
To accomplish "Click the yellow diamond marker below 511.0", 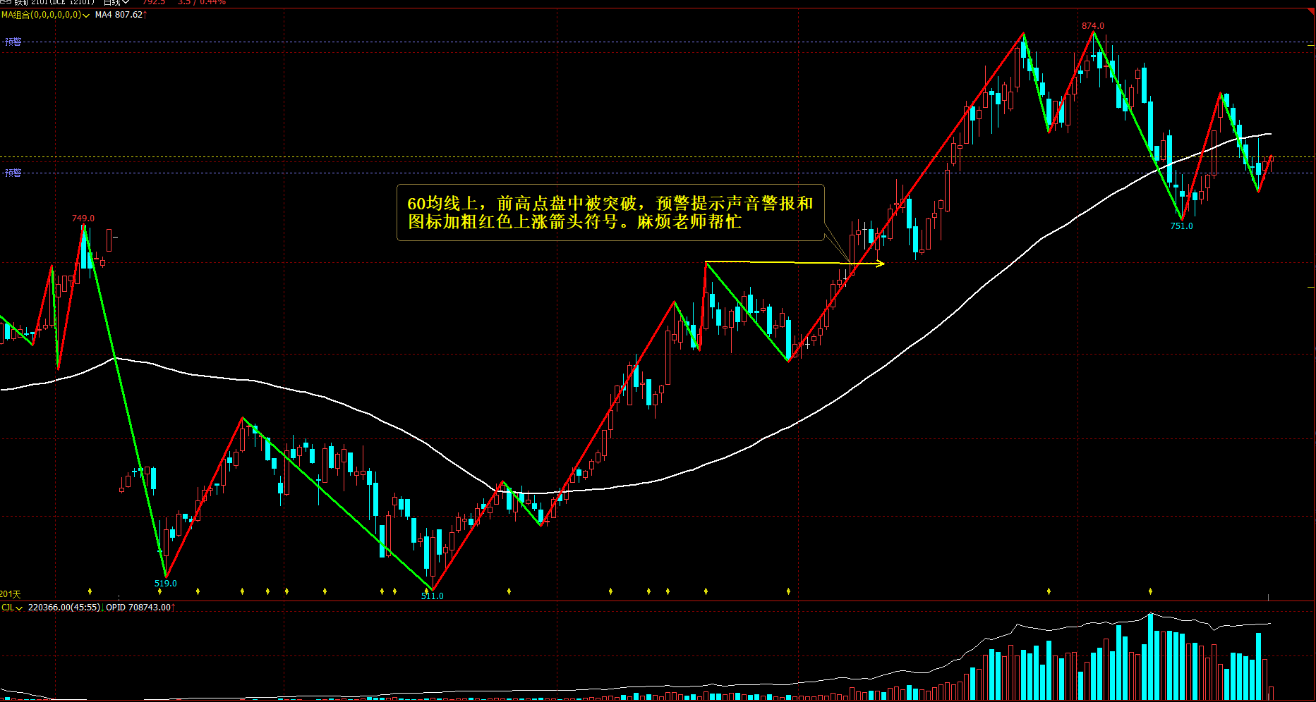I will 426,591.
